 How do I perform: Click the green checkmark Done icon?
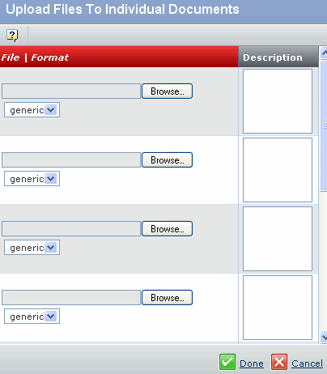point(227,362)
